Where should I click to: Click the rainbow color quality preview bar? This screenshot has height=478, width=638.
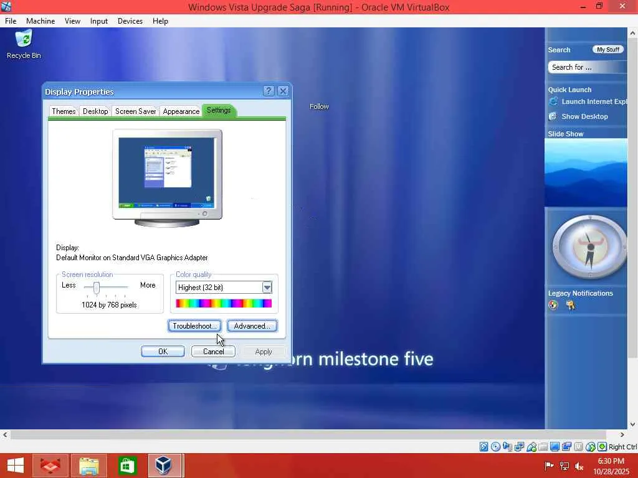pos(224,303)
